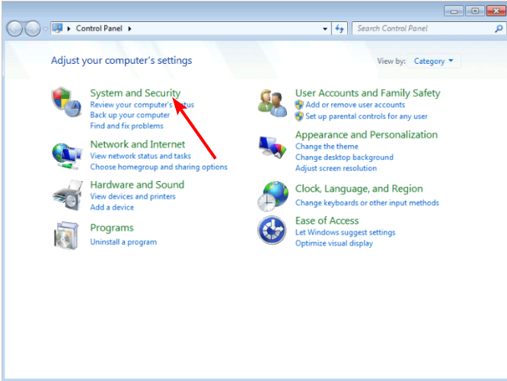Viewport: 507px width, 381px height.
Task: Click Change desktop background
Action: tap(344, 157)
